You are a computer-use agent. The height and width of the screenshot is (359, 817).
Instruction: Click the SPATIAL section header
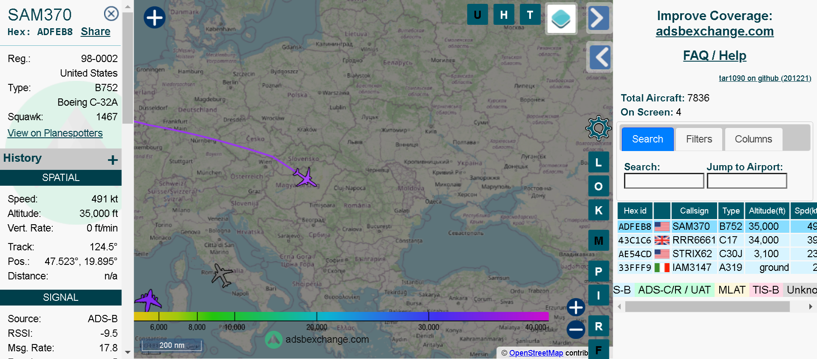[60, 178]
